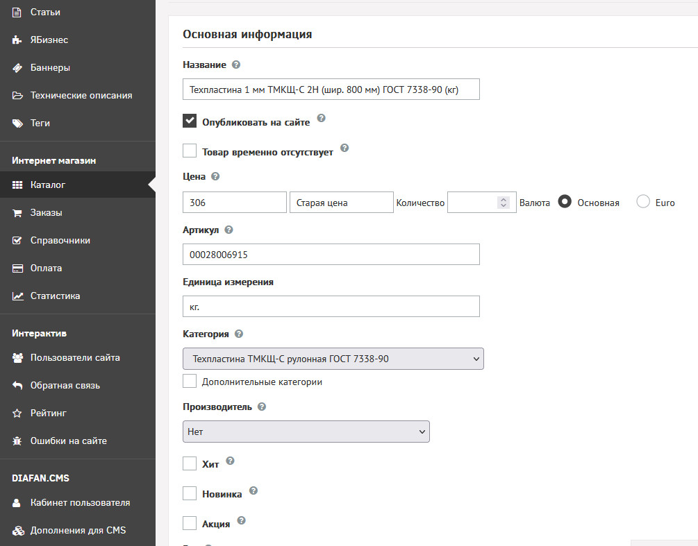This screenshot has height=546, width=698.
Task: Click the help icon beside Хит checkbox
Action: (231, 461)
